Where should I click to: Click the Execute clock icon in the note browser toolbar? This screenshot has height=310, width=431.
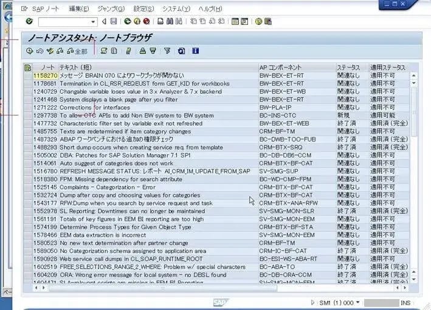29,51
